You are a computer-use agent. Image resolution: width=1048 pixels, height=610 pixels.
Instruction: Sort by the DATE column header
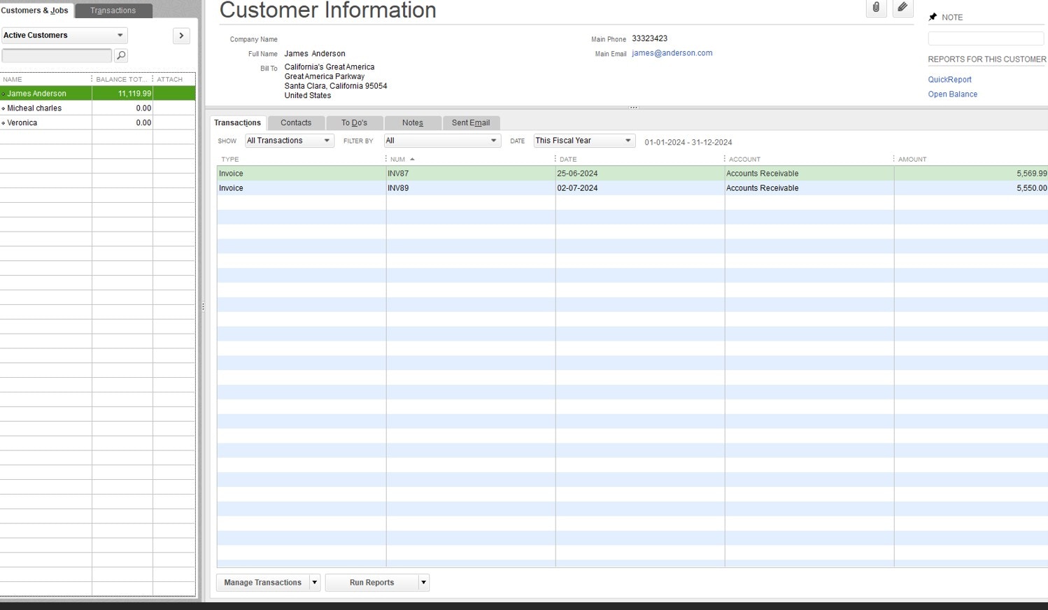pos(639,159)
